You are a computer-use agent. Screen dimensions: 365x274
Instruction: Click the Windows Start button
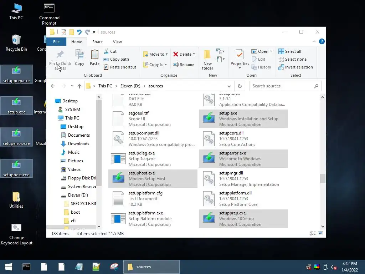click(9, 267)
